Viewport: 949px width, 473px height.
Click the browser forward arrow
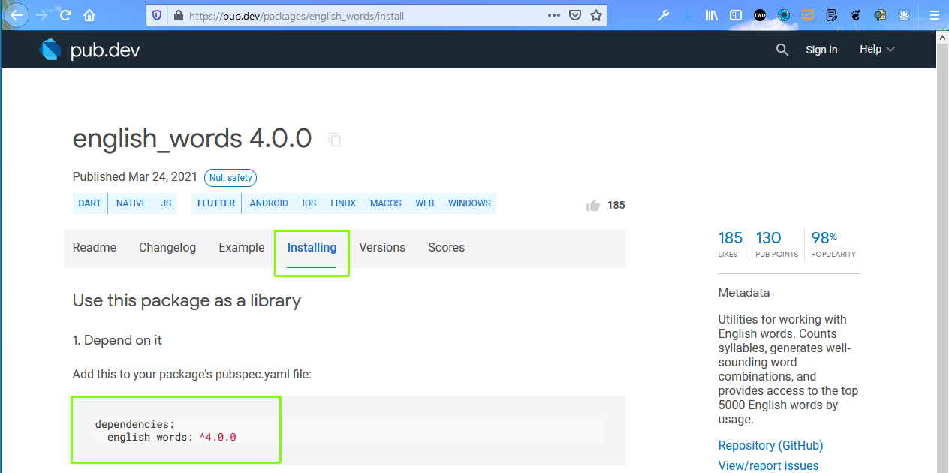[x=41, y=15]
